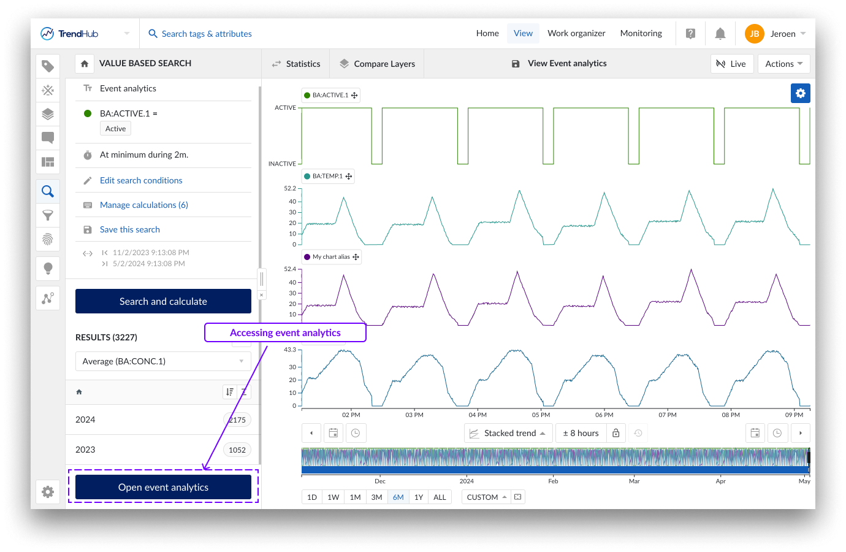This screenshot has height=552, width=846.
Task: Click the Edit search conditions link
Action: (141, 180)
